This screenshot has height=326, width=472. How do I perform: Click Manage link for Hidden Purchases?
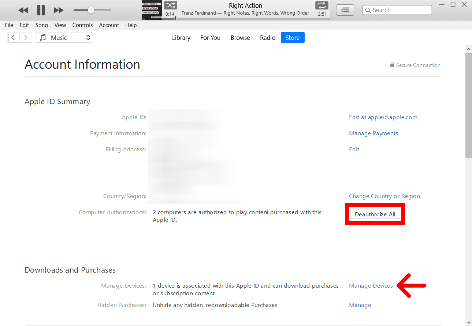click(x=360, y=305)
